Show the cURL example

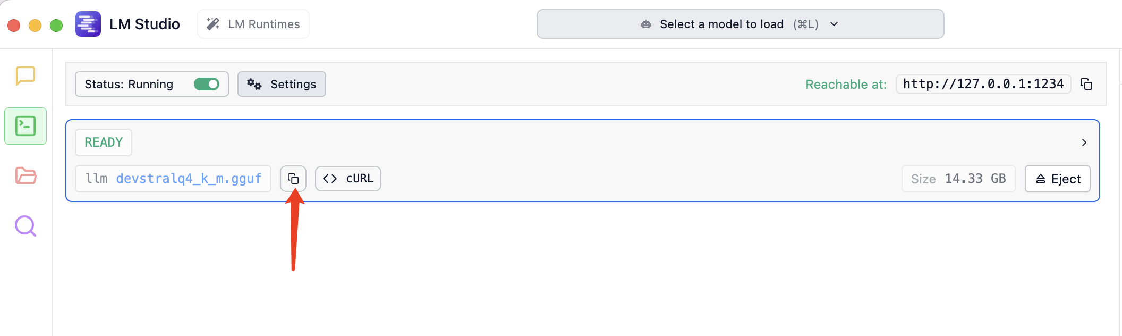tap(348, 179)
